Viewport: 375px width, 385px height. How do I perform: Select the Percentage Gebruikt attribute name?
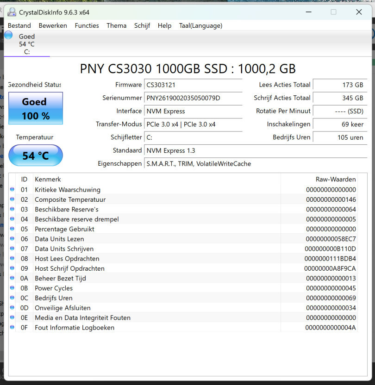point(65,229)
